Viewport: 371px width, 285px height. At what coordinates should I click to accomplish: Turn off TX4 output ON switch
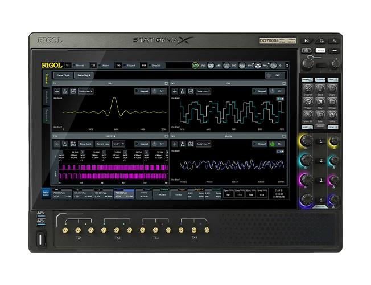coord(277,144)
